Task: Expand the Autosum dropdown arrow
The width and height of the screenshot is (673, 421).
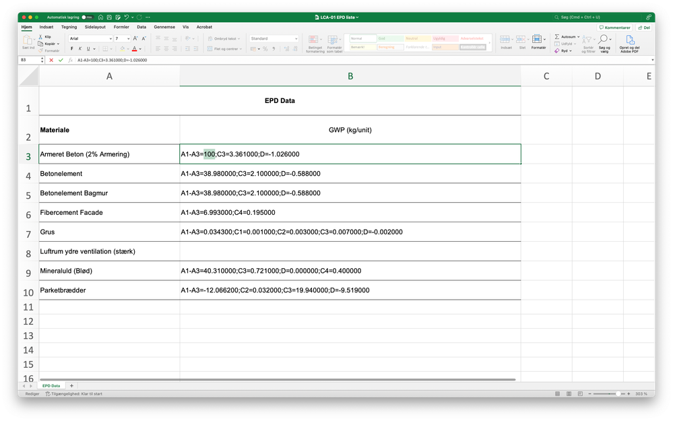Action: pos(579,37)
